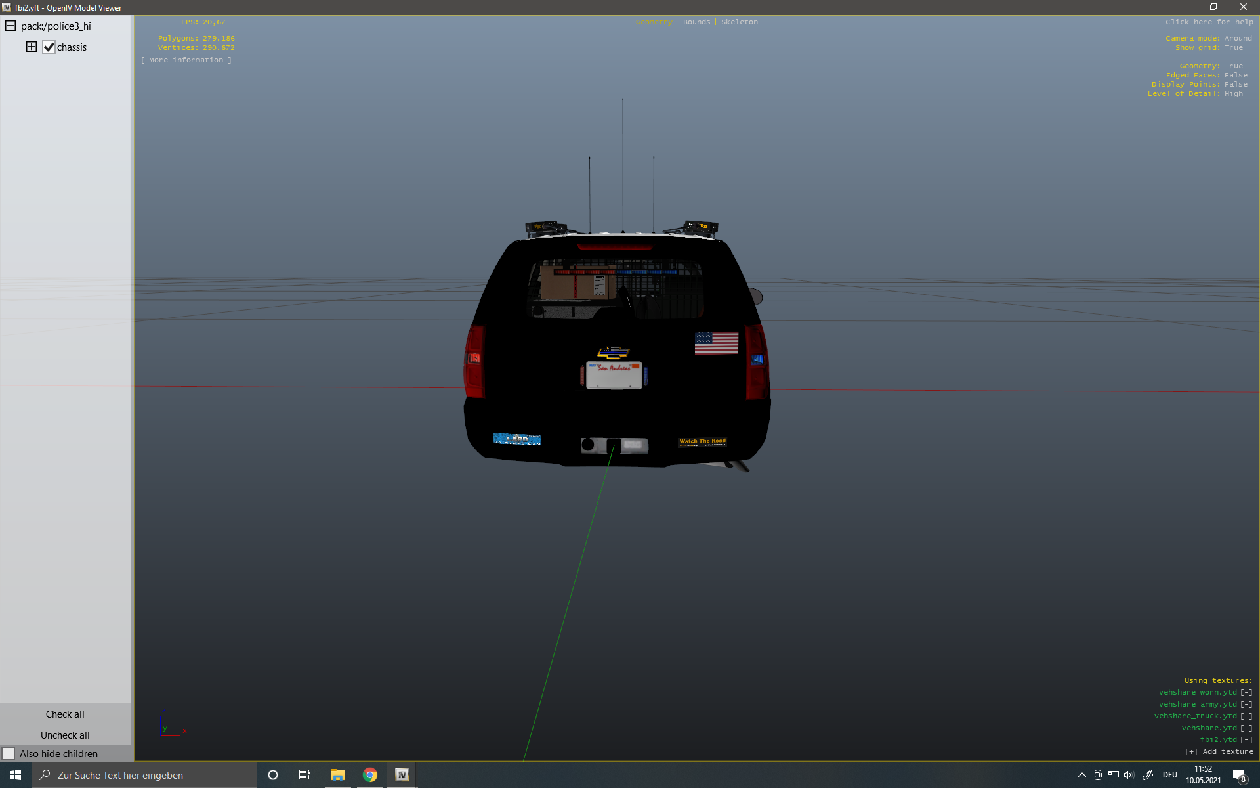This screenshot has width=1260, height=788.
Task: Remove fbi2.ytd texture with minus icon
Action: coord(1246,739)
